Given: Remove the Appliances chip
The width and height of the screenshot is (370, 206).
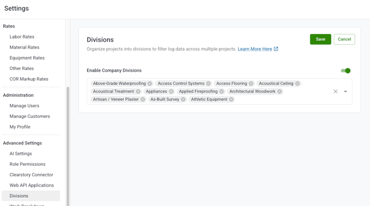Looking at the screenshot, I should pyautogui.click(x=171, y=91).
